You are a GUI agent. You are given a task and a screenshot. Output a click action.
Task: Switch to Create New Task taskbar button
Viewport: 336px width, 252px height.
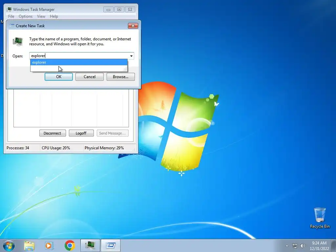pos(111,245)
